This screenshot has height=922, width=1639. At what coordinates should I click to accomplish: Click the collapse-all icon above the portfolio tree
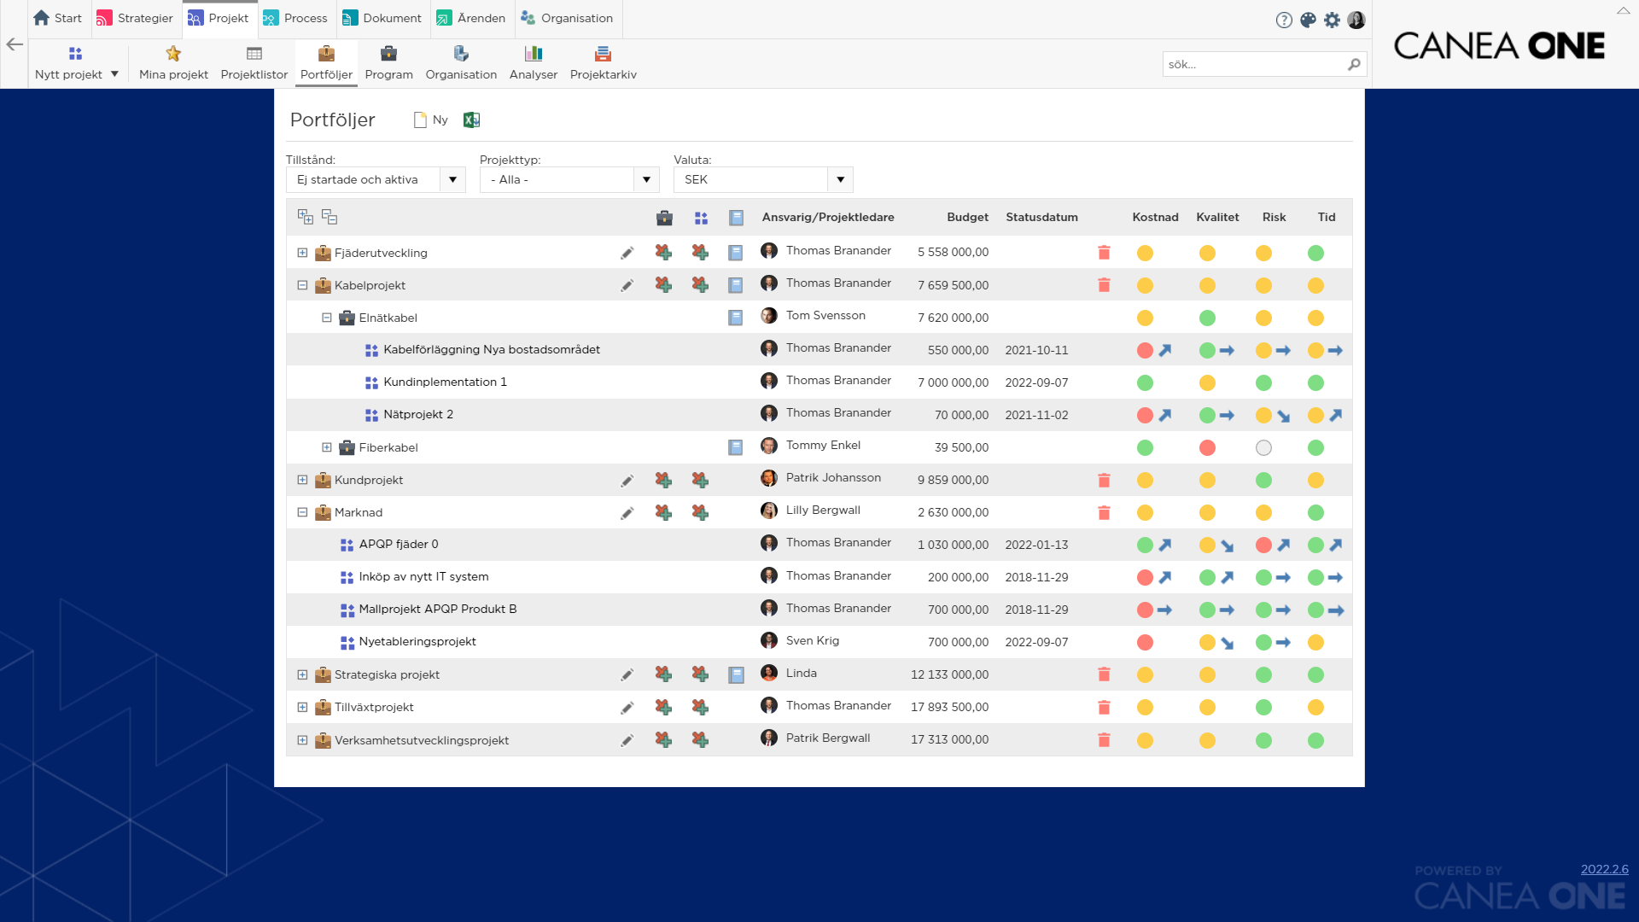[330, 217]
